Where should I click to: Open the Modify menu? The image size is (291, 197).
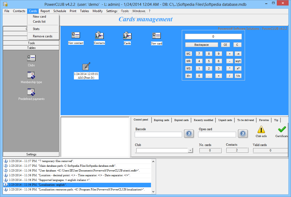(98, 11)
